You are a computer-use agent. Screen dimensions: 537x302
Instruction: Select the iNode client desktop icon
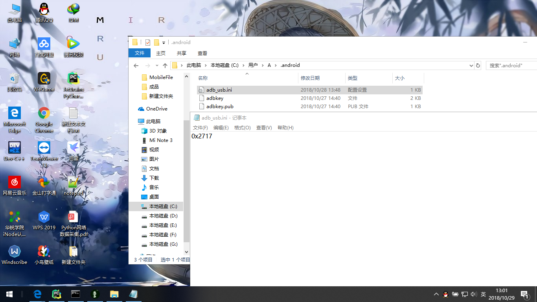15,223
